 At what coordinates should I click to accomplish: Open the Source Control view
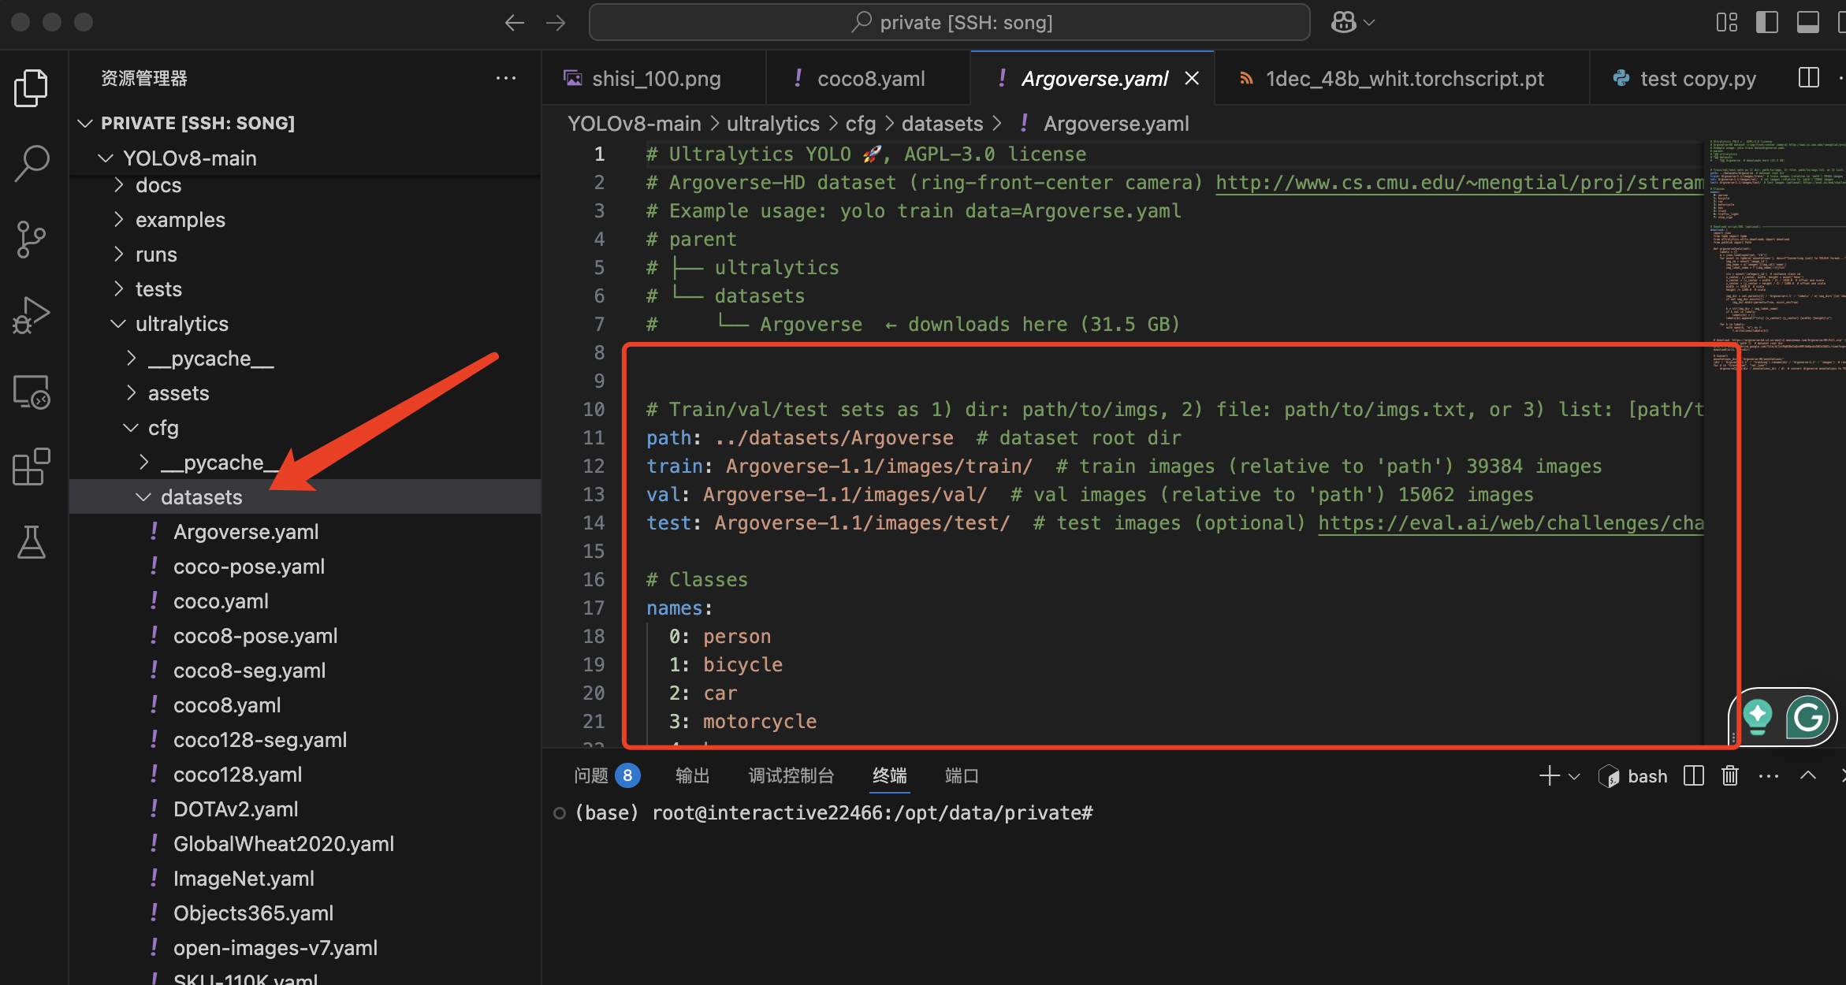[32, 240]
